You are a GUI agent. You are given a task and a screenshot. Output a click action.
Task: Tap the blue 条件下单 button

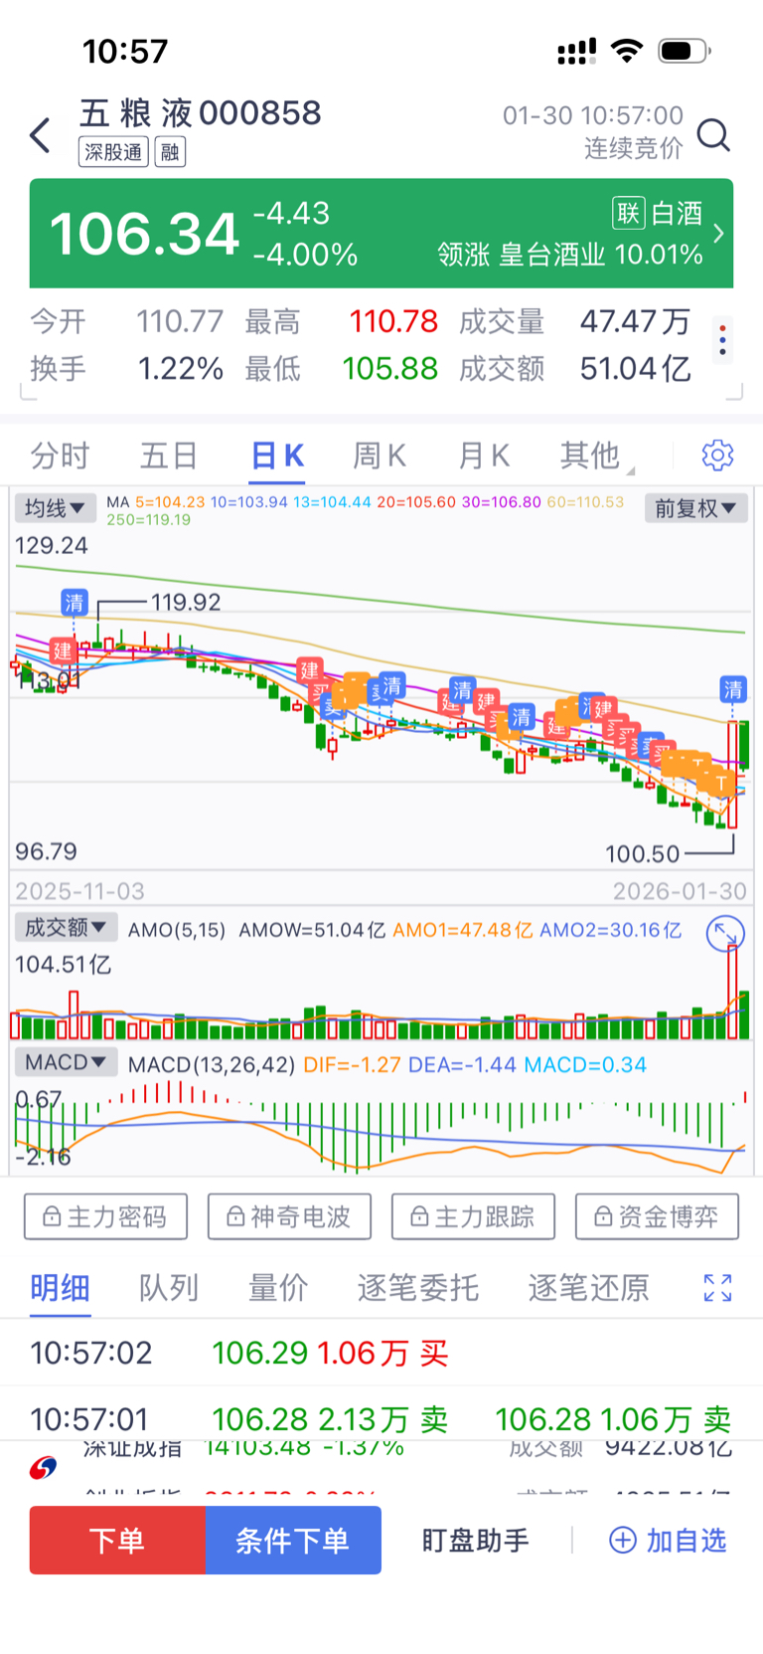pyautogui.click(x=293, y=1540)
